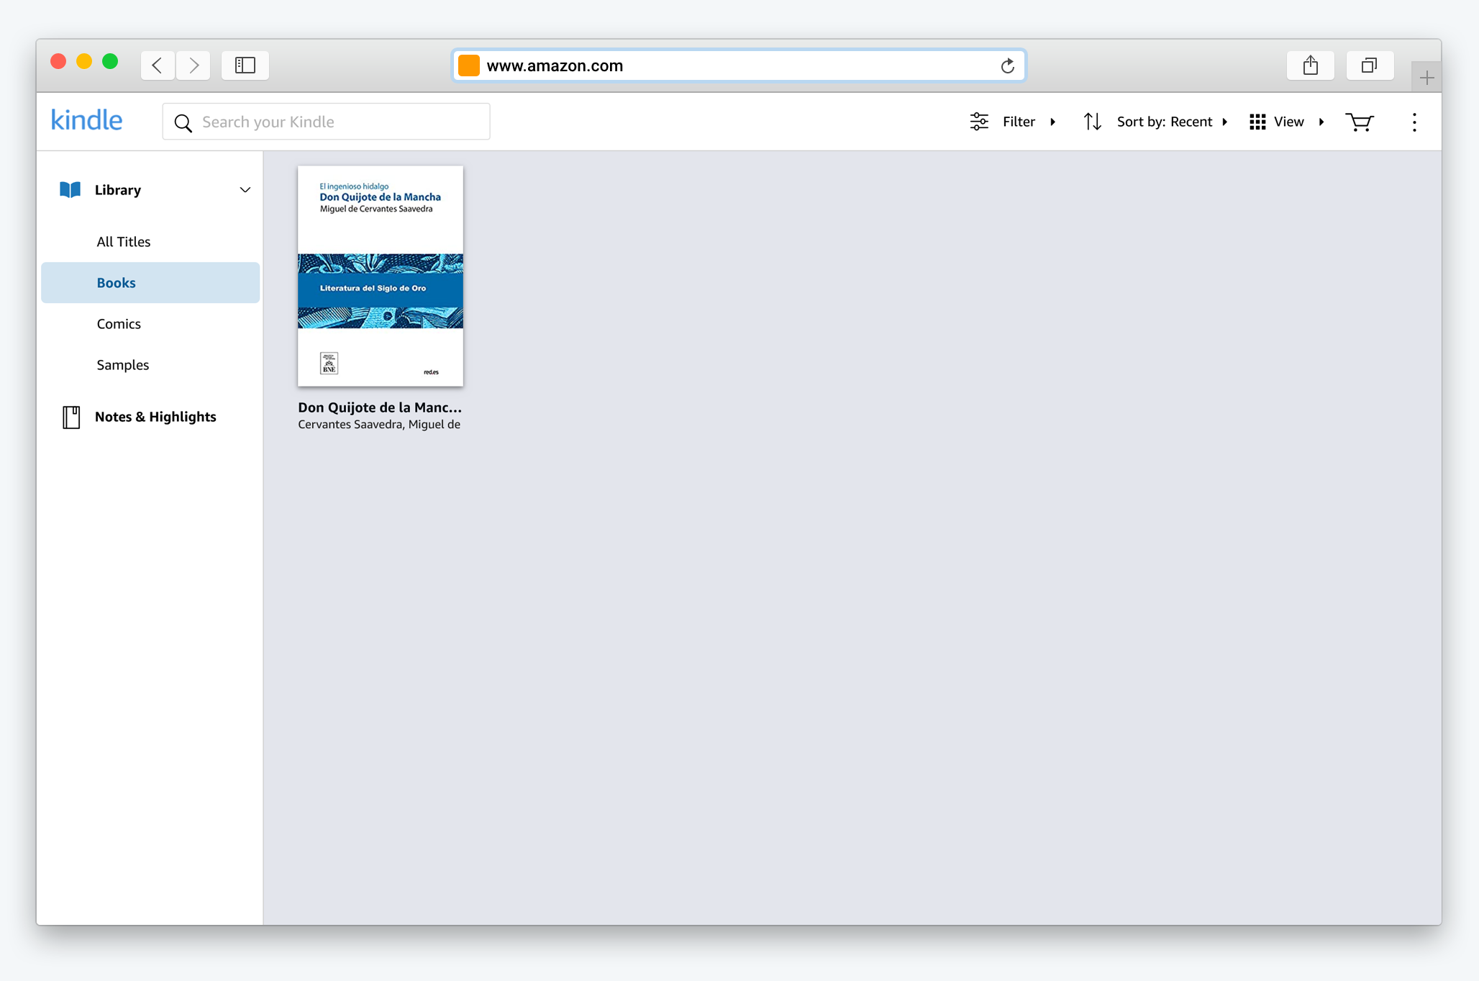Click the browser back button
Screen dimensions: 1479x981
click(158, 65)
